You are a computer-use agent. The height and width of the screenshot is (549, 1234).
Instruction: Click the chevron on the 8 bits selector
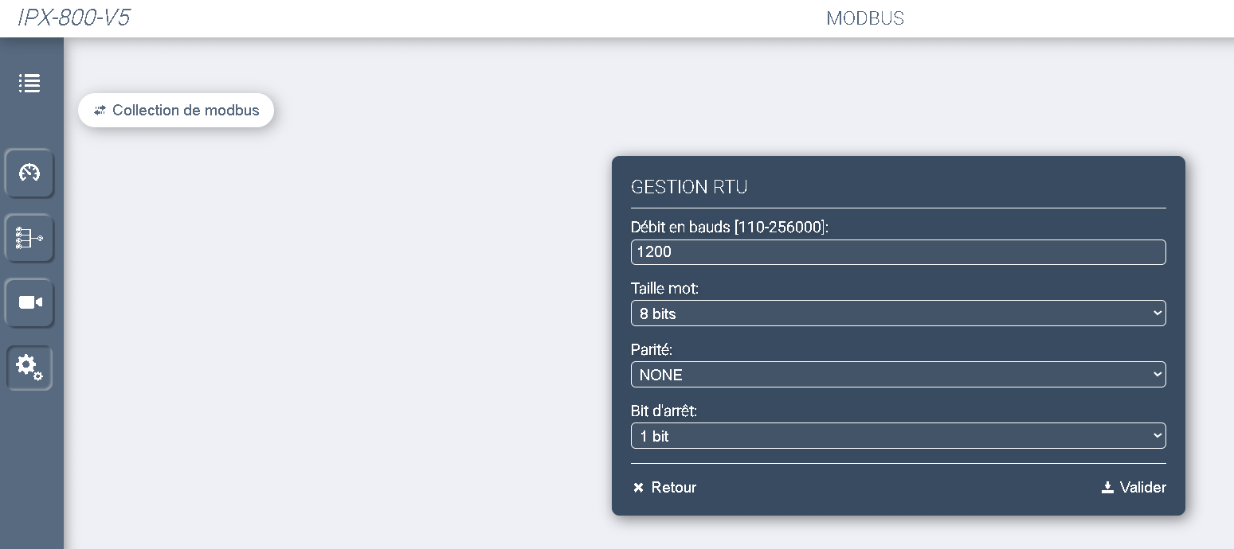[1158, 313]
